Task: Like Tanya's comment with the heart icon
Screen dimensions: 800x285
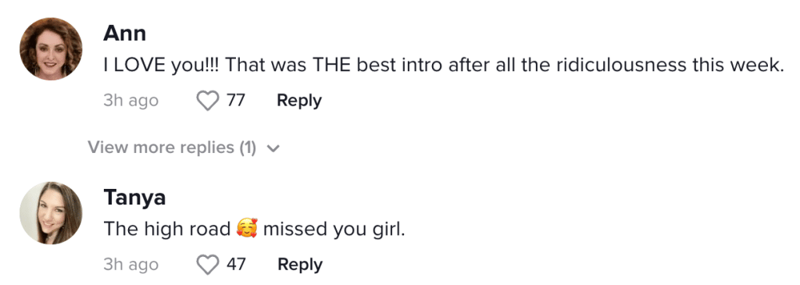Action: (x=208, y=265)
